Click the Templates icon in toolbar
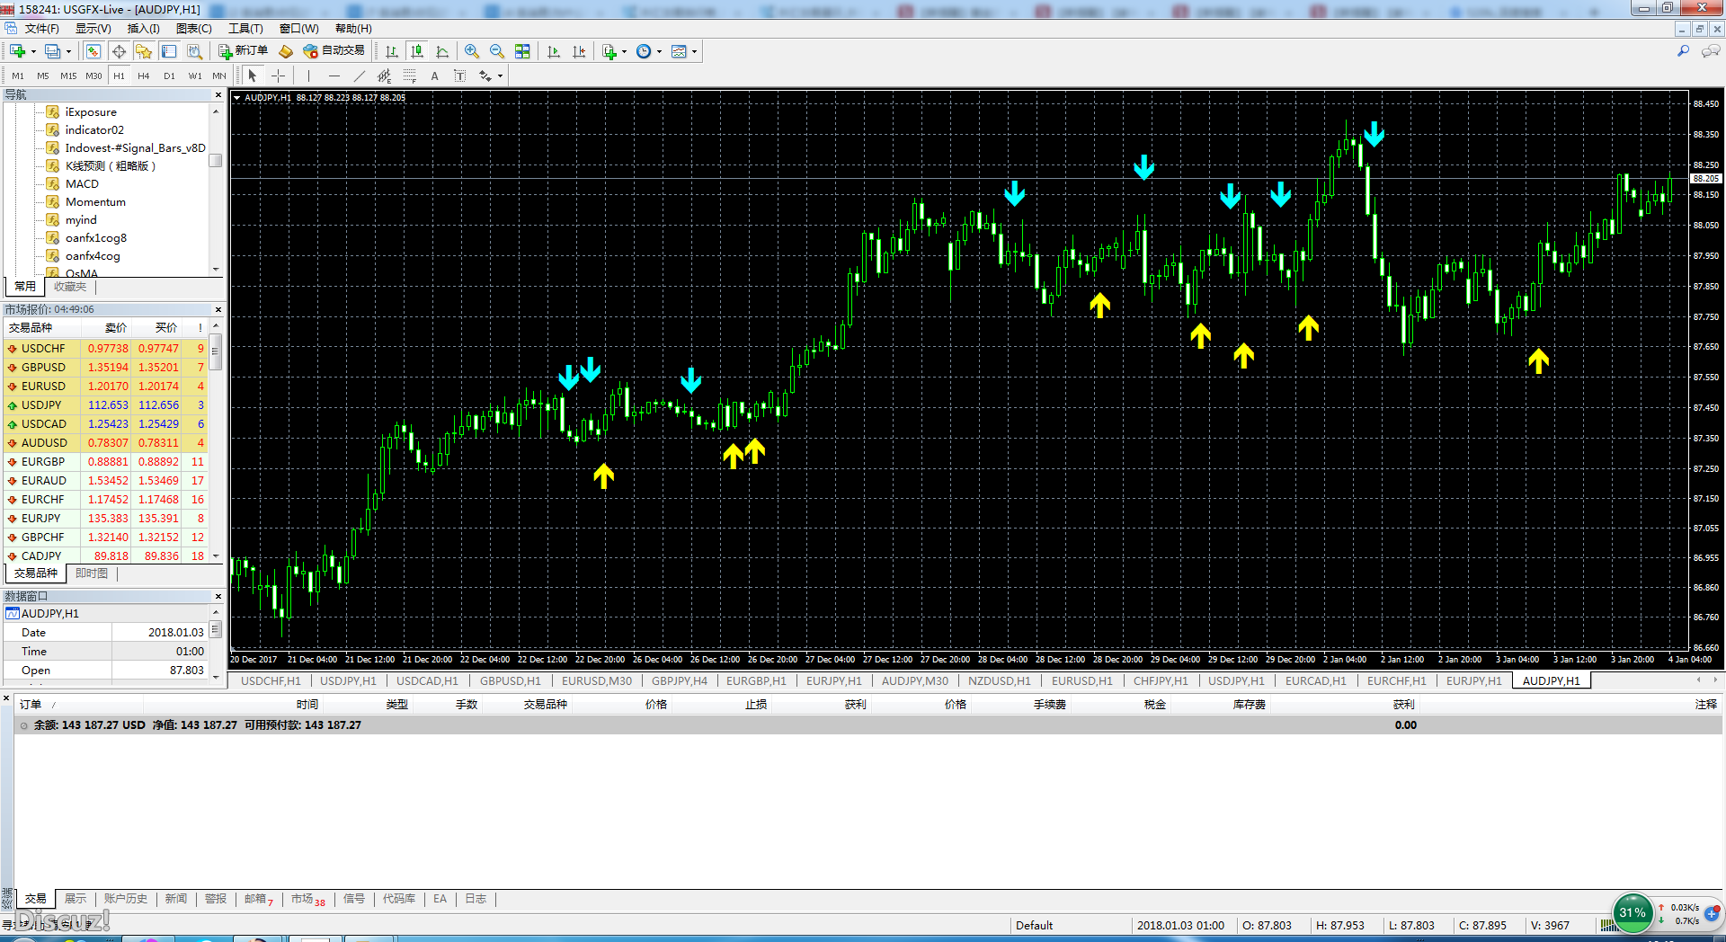Image resolution: width=1726 pixels, height=942 pixels. (679, 51)
